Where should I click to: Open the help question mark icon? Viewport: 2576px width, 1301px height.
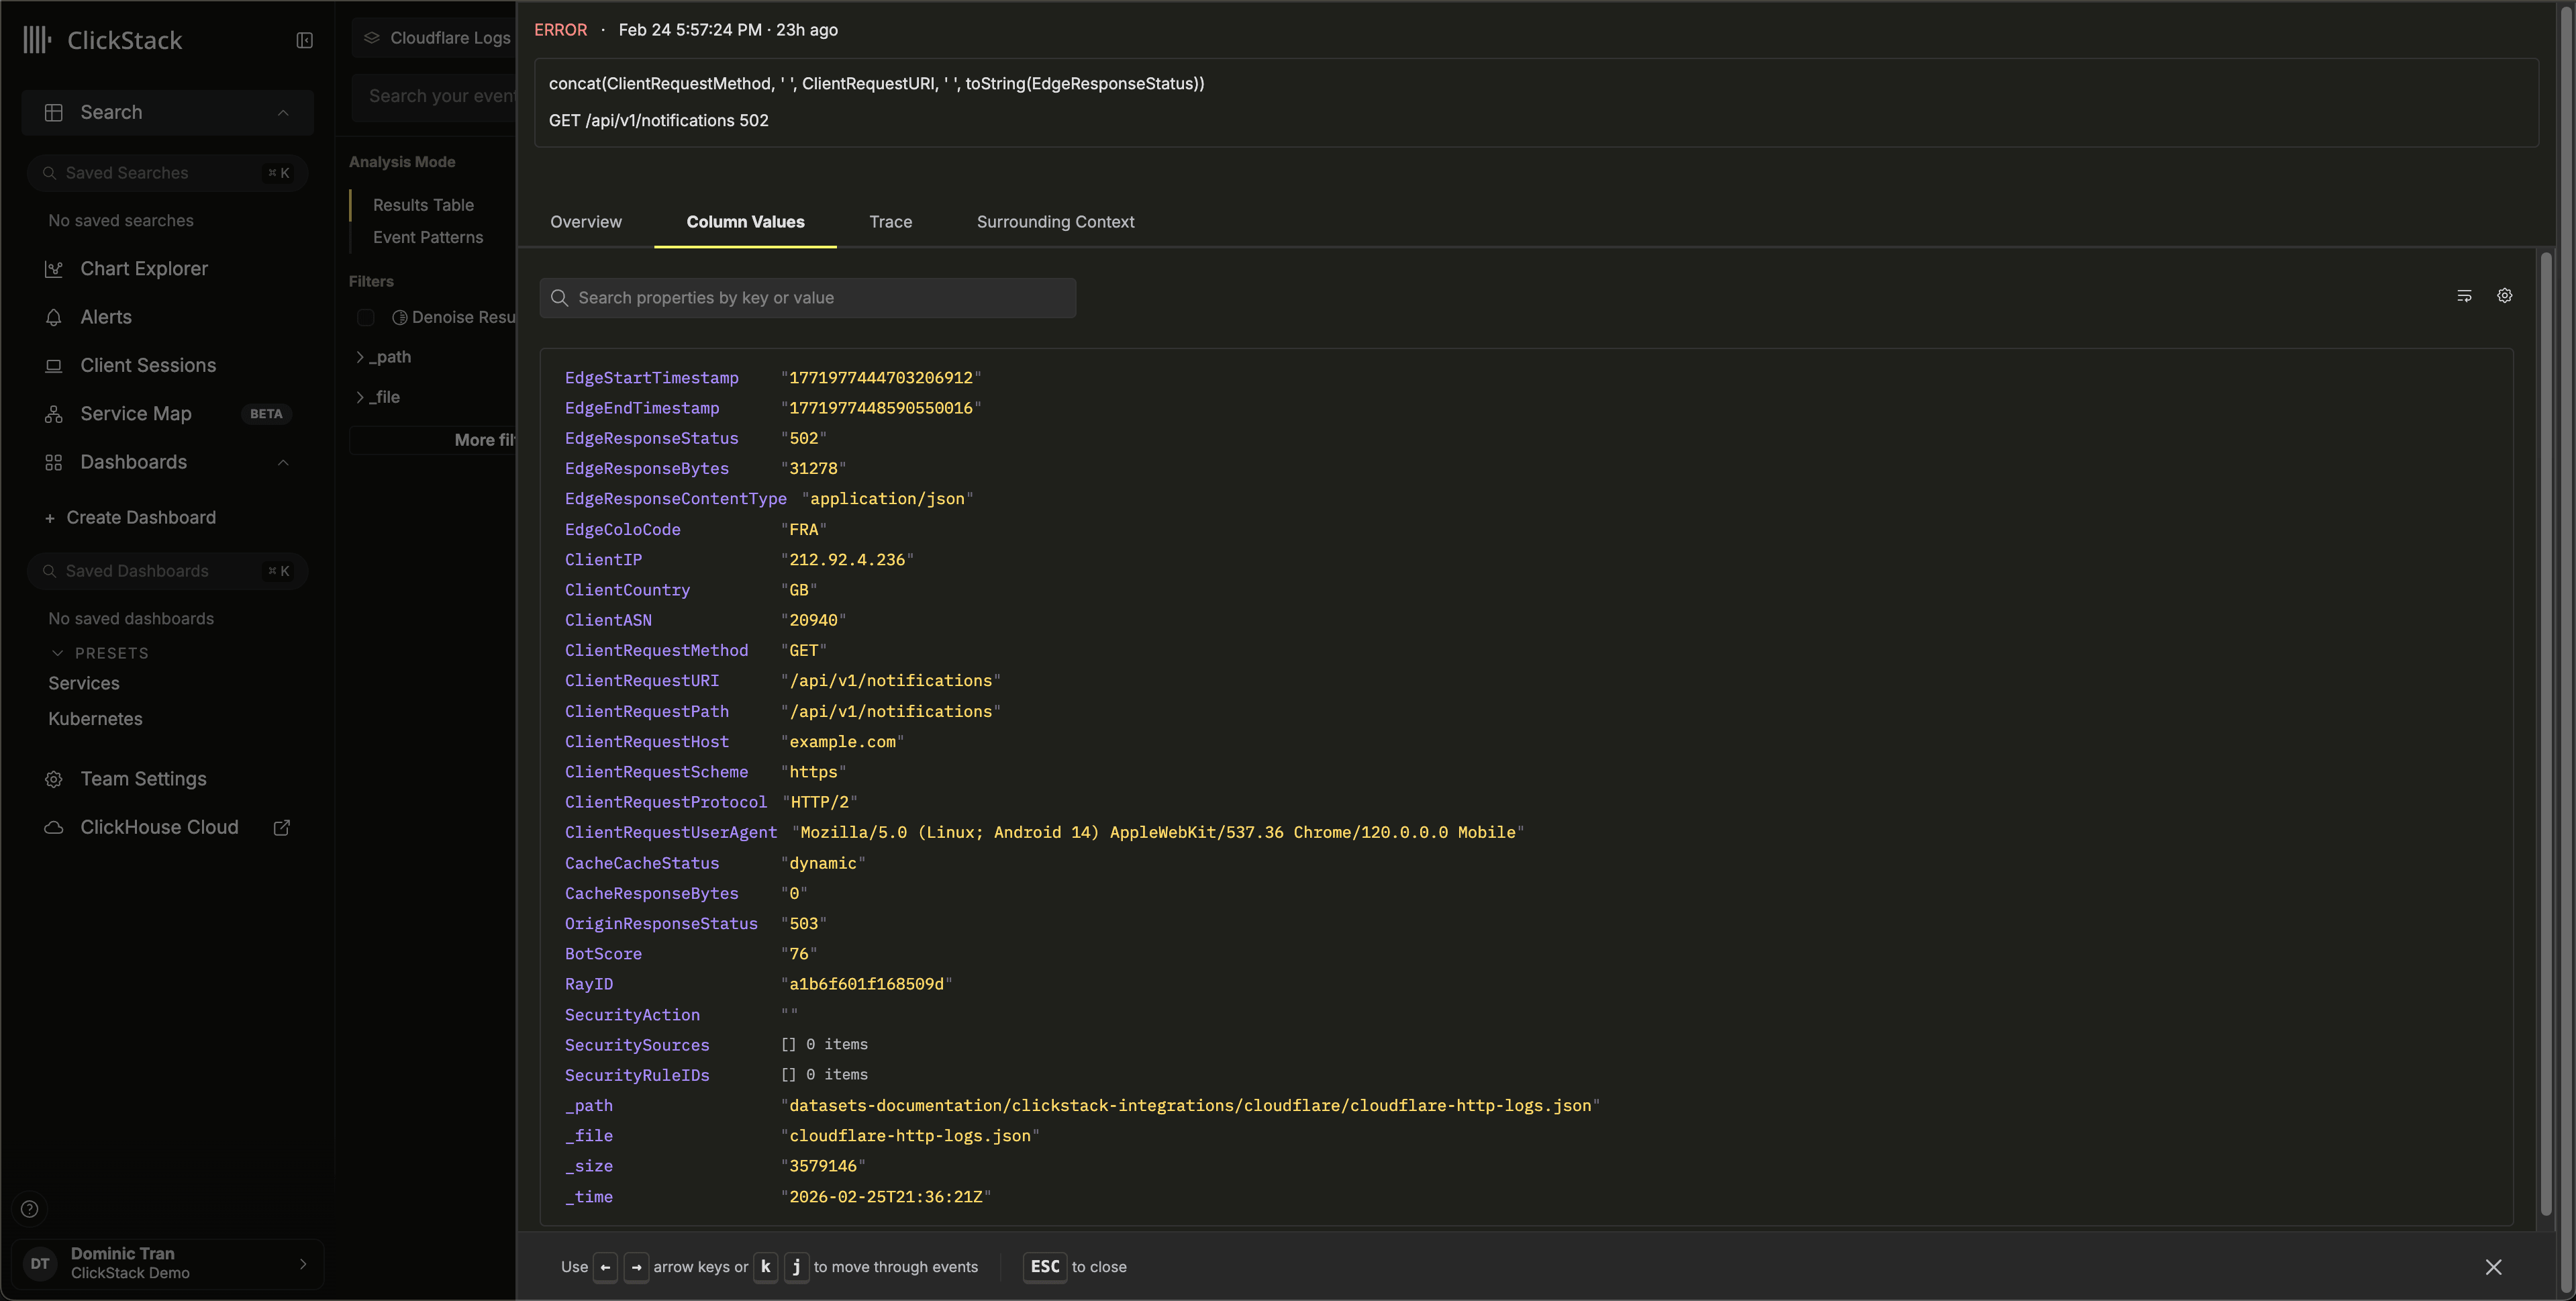30,1209
